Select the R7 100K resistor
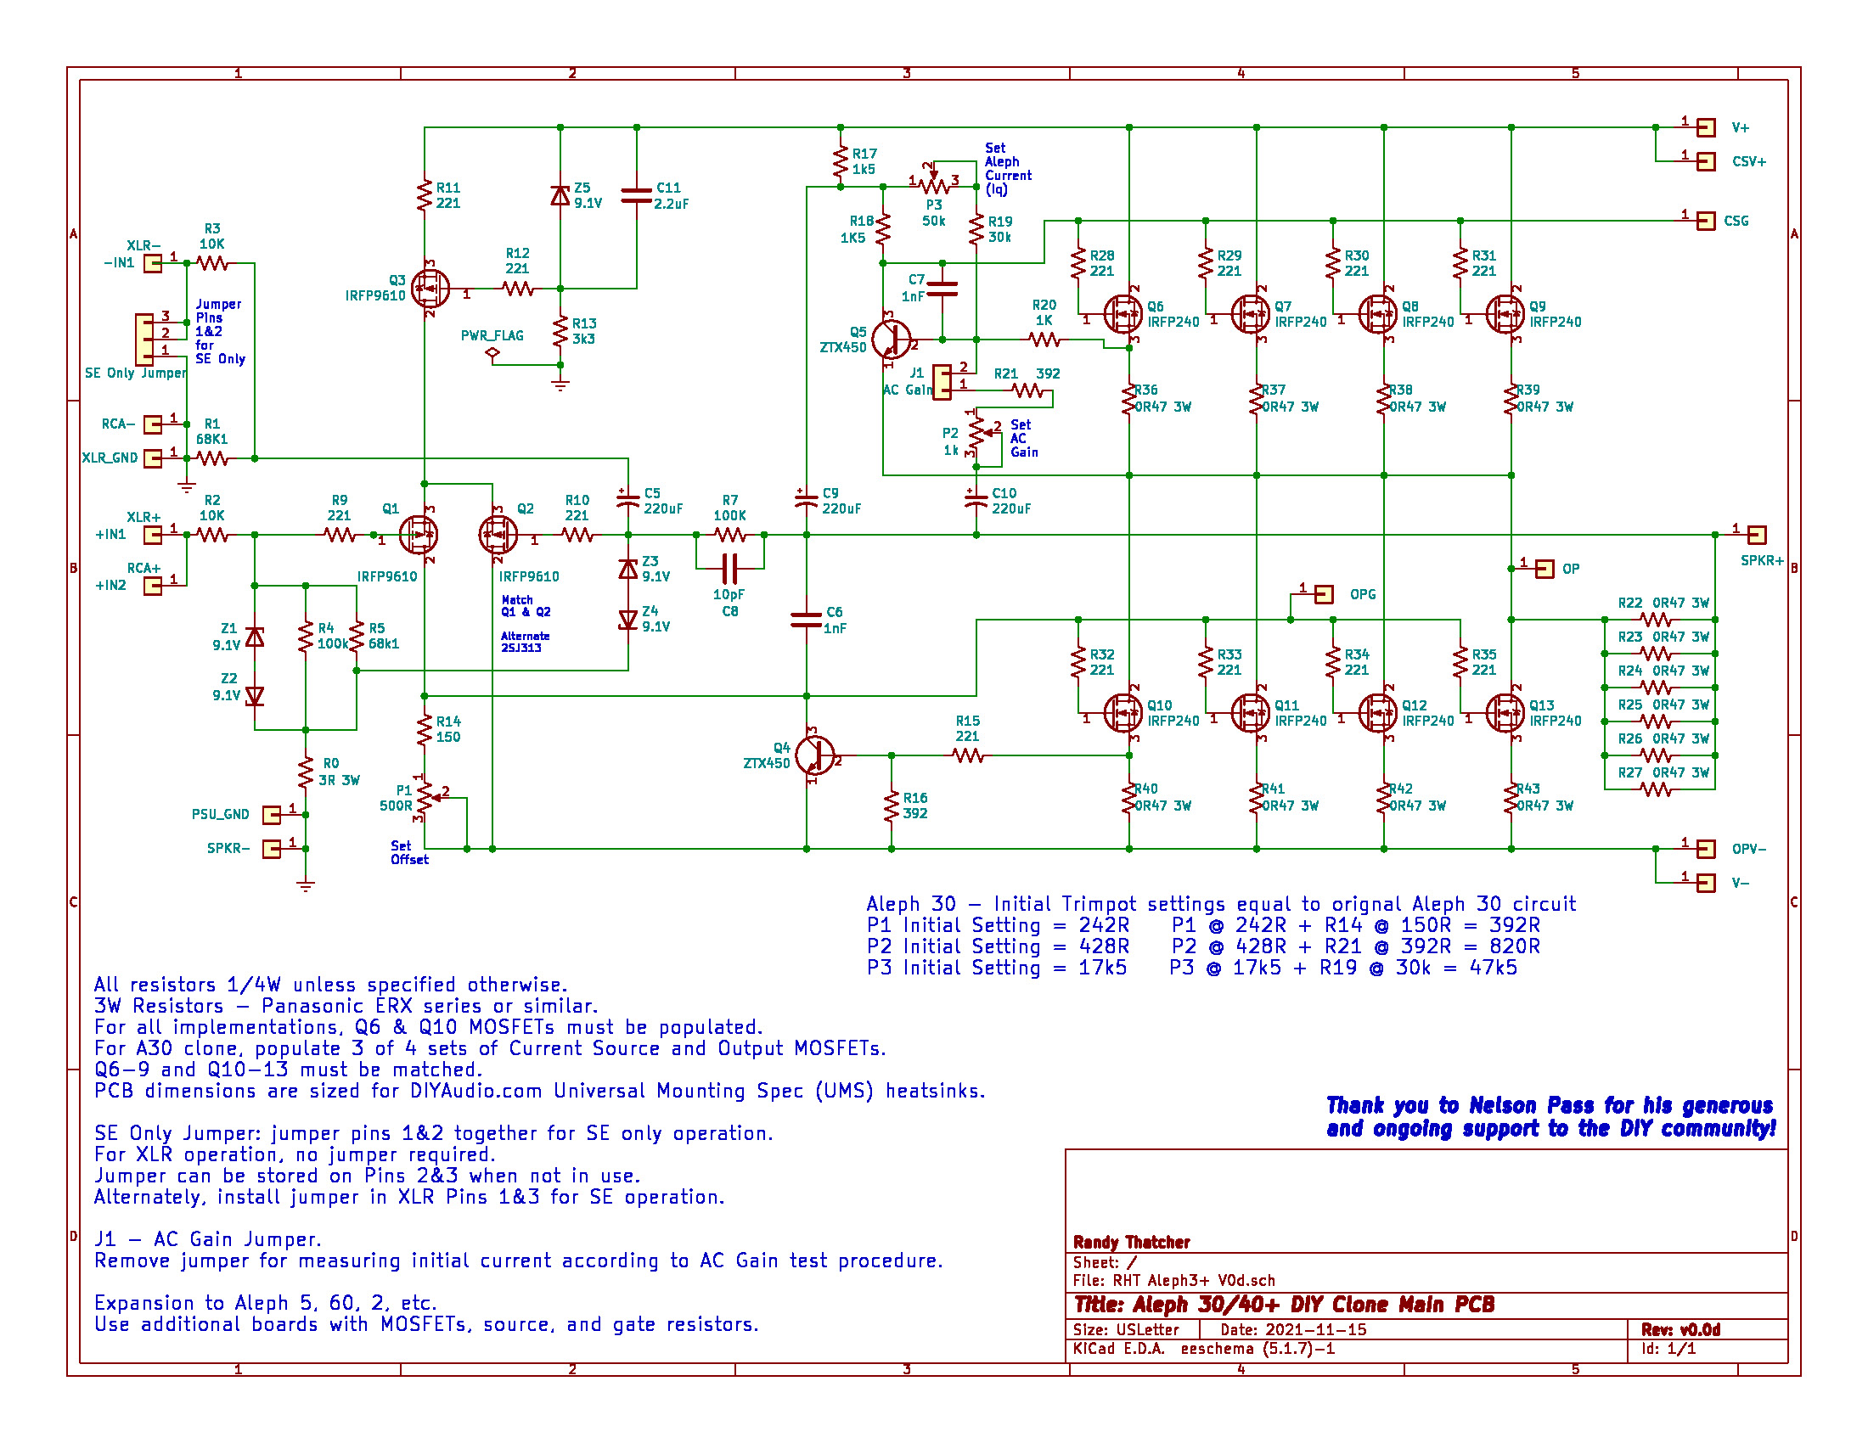Screen dimensions: 1868x1443 click(729, 535)
